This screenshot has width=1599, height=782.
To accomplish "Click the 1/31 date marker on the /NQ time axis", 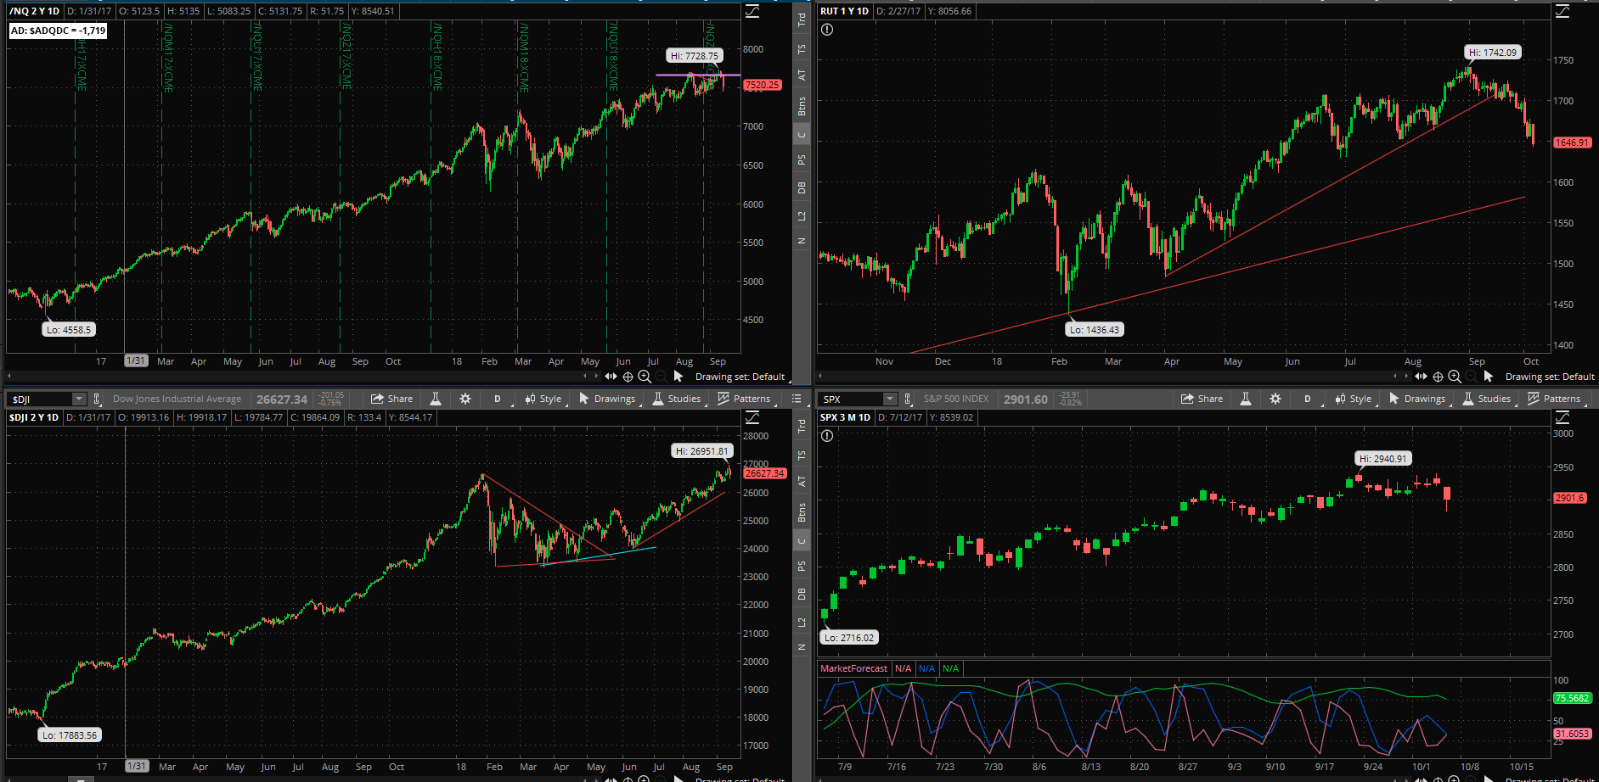I will 136,361.
